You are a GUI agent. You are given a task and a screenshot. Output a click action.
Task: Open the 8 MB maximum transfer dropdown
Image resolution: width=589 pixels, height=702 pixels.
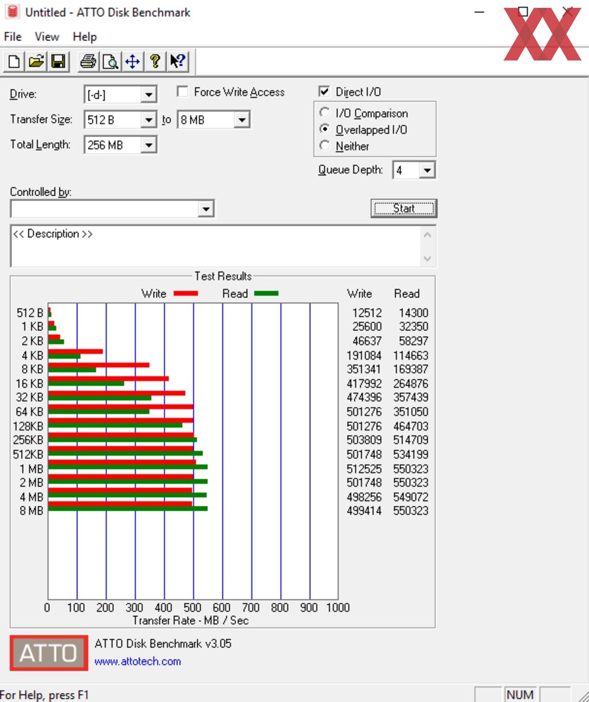point(242,119)
